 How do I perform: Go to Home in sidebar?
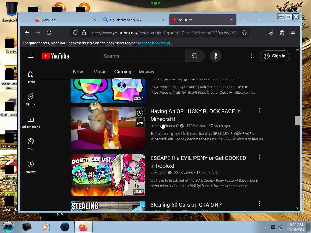(31, 77)
